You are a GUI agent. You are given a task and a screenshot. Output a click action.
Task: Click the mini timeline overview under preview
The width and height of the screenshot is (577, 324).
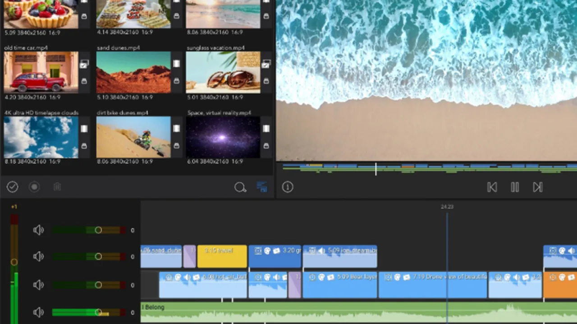(x=429, y=168)
